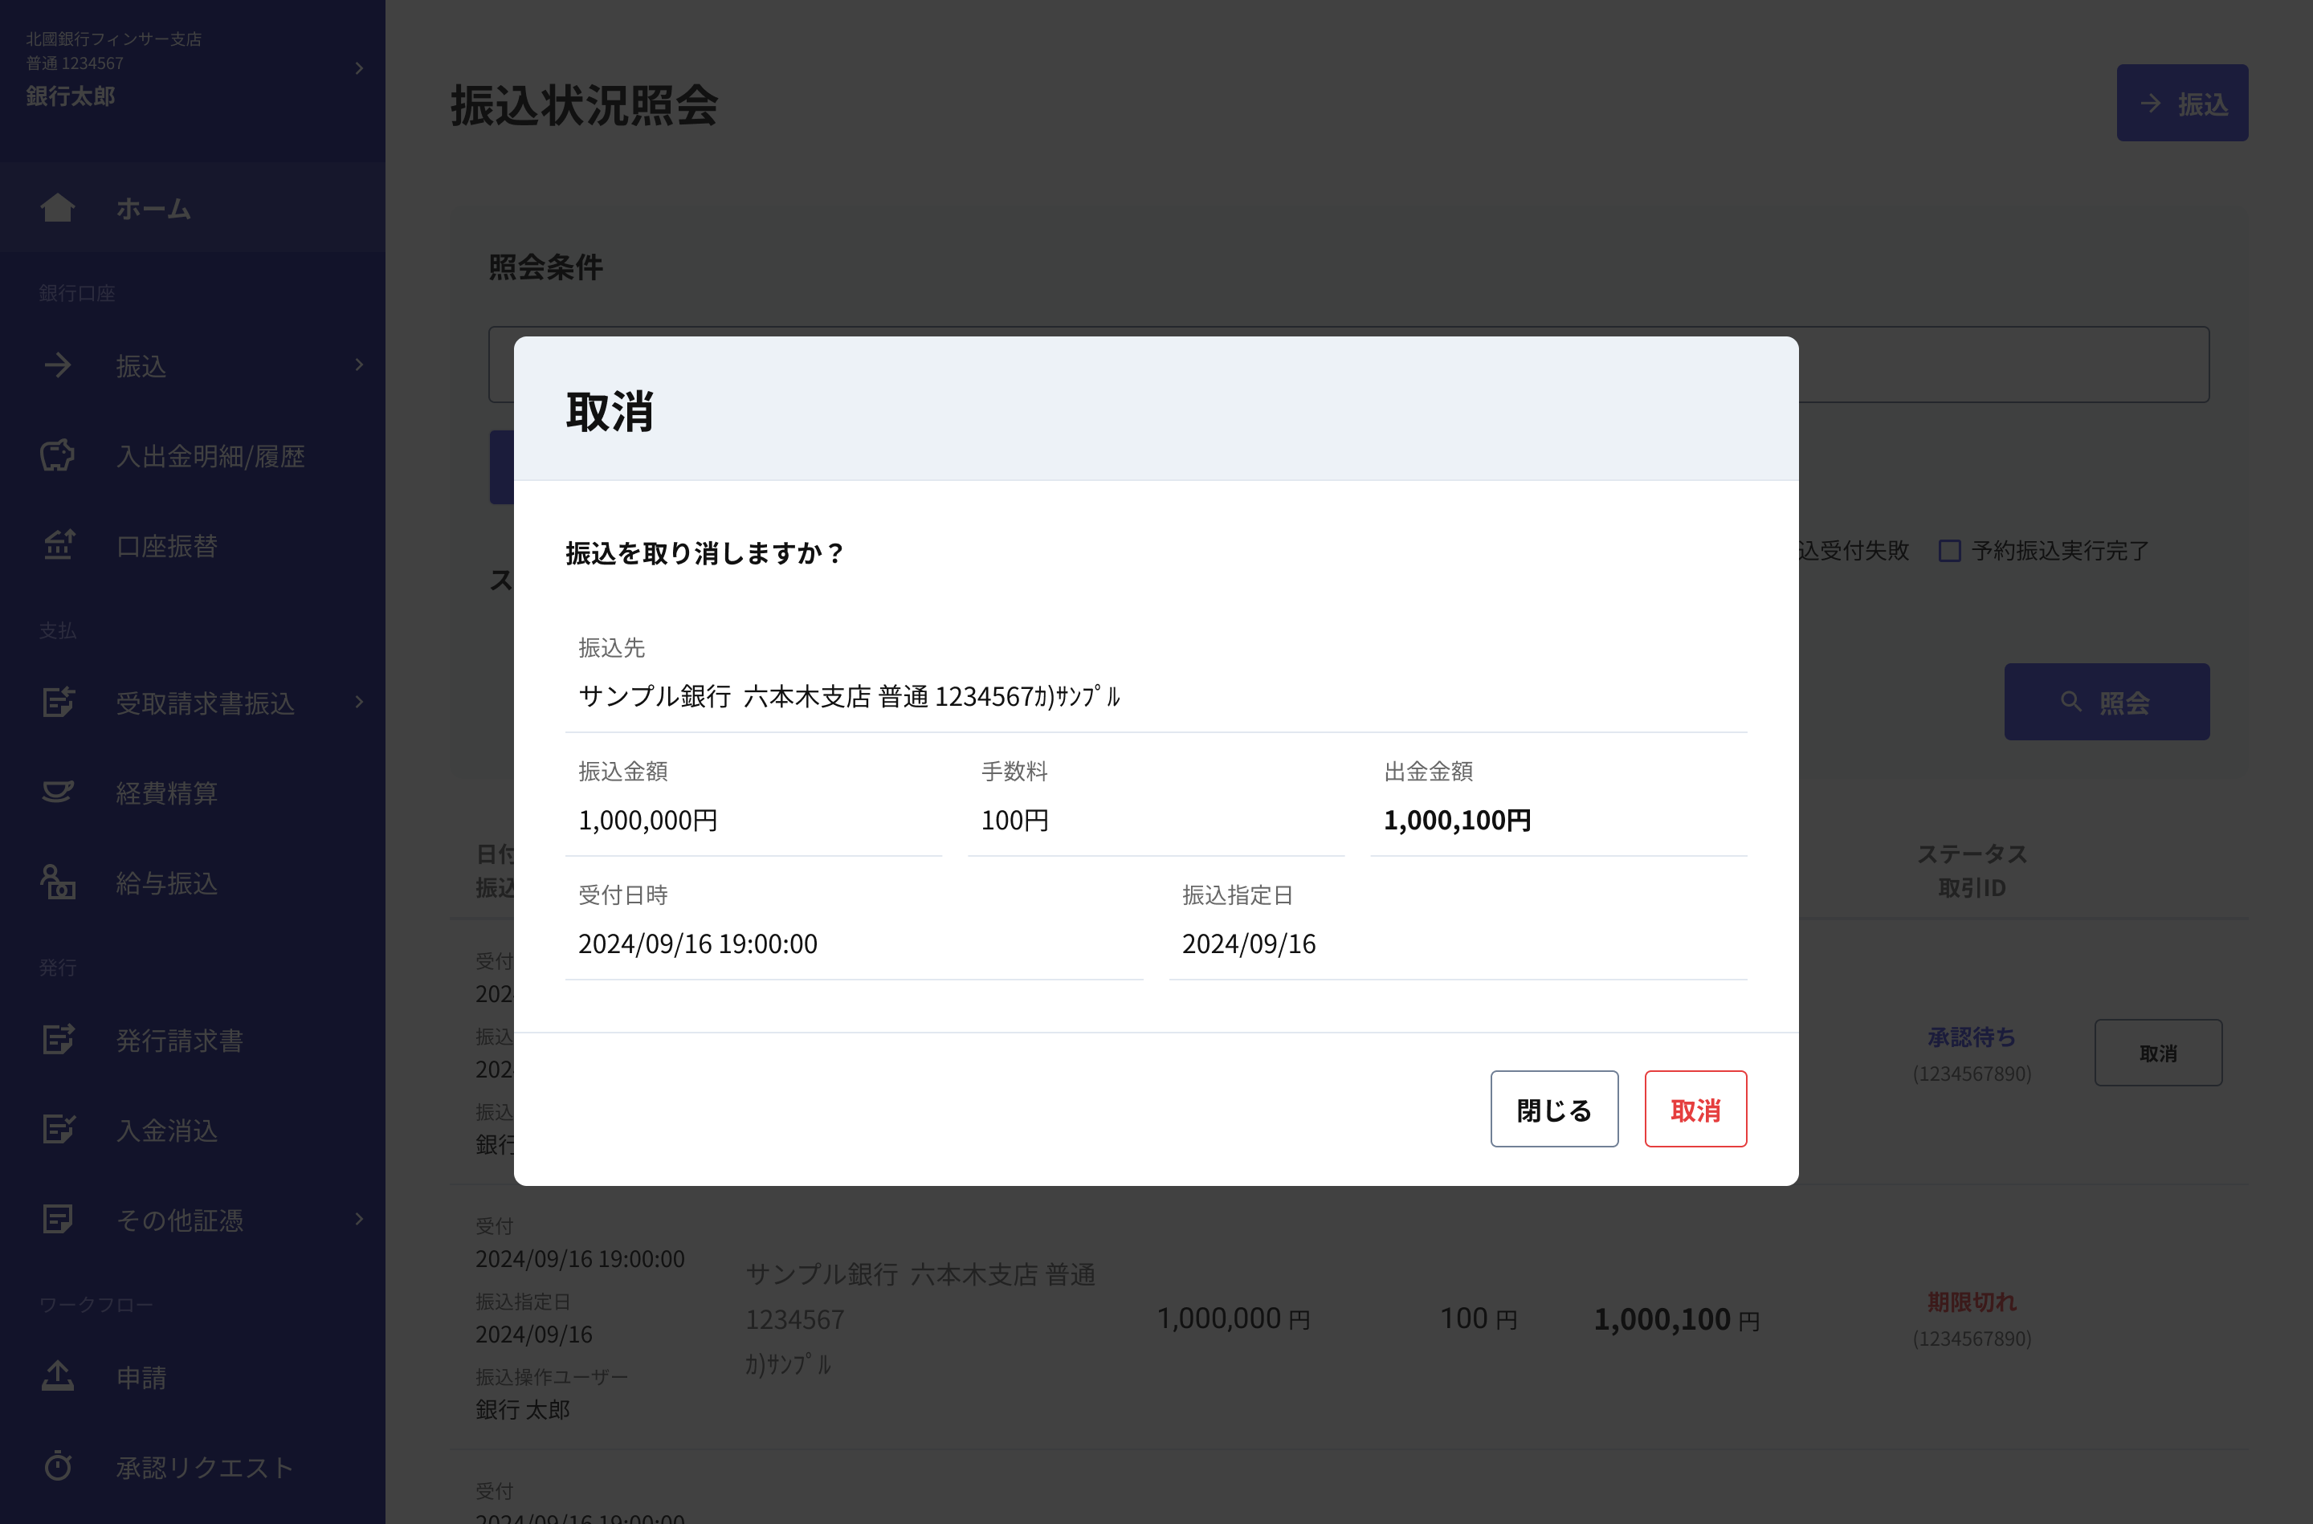Screen dimensions: 2313x1524
Task: Expand the 受取請求書振込 submenu chevron
Action: (x=359, y=702)
